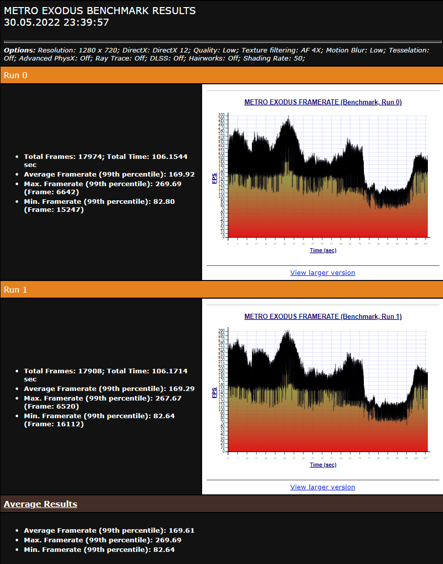
Task: Click View larger version under Run 0 chart
Action: point(323,272)
